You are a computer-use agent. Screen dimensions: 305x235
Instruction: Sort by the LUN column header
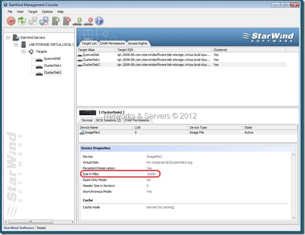coord(160,127)
